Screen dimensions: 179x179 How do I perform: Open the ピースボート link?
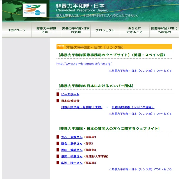70,94
